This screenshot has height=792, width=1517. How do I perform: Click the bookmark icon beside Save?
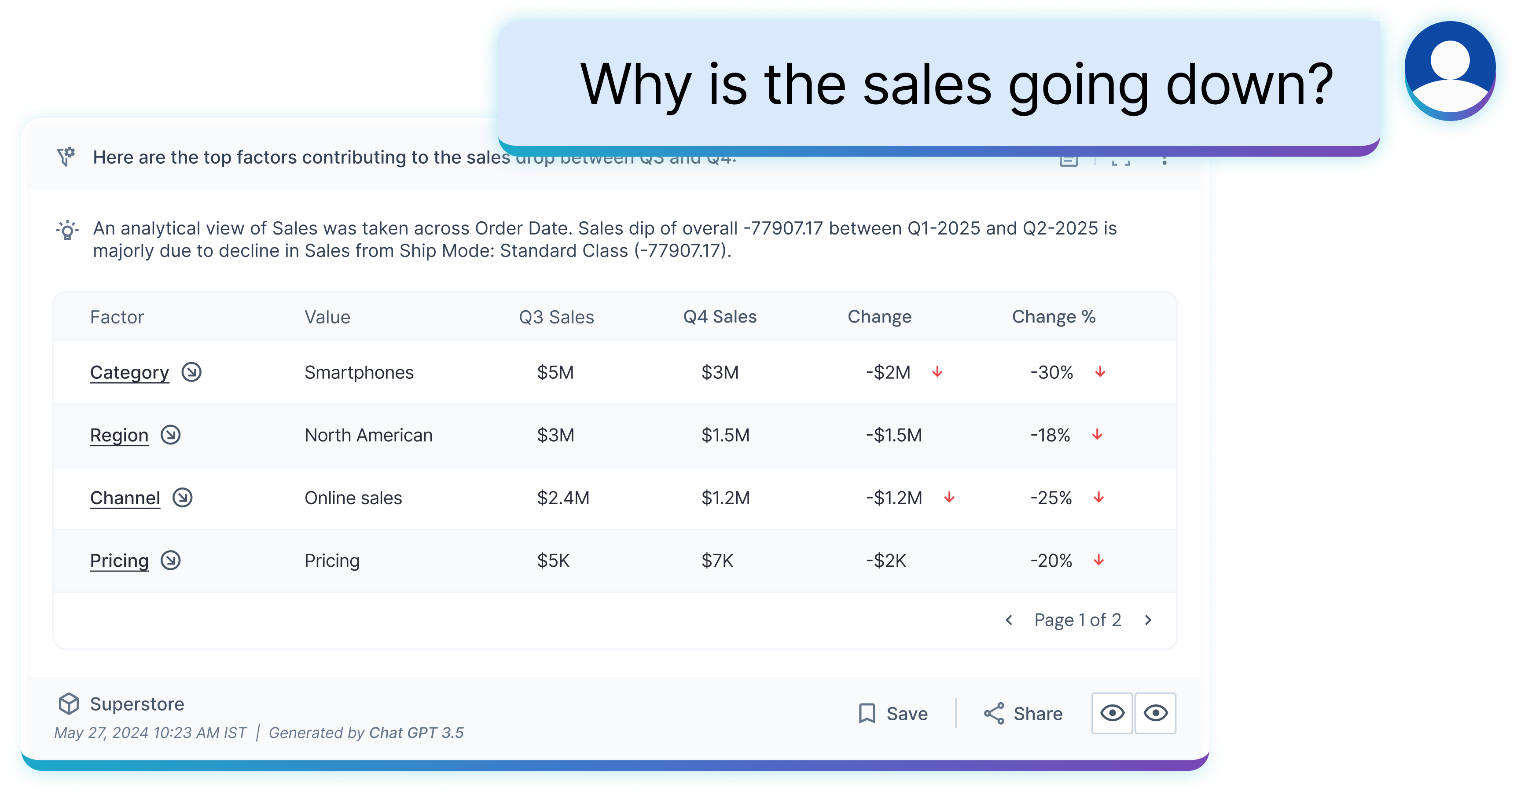click(866, 713)
